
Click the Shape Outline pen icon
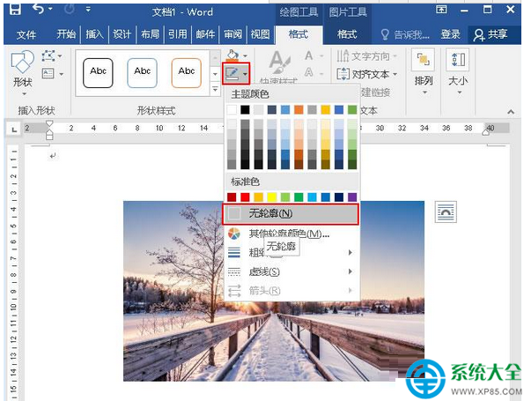click(232, 73)
